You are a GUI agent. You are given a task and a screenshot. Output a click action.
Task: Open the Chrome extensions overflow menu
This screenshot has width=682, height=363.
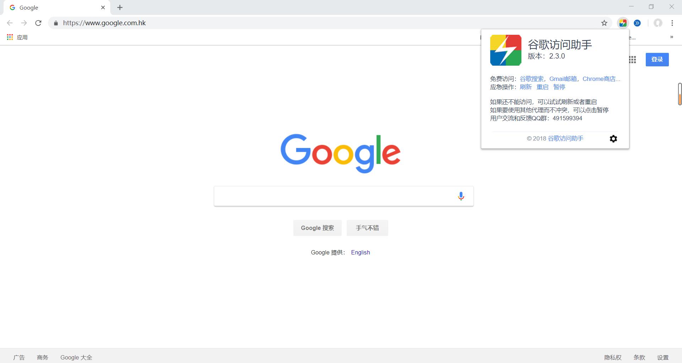tap(637, 23)
